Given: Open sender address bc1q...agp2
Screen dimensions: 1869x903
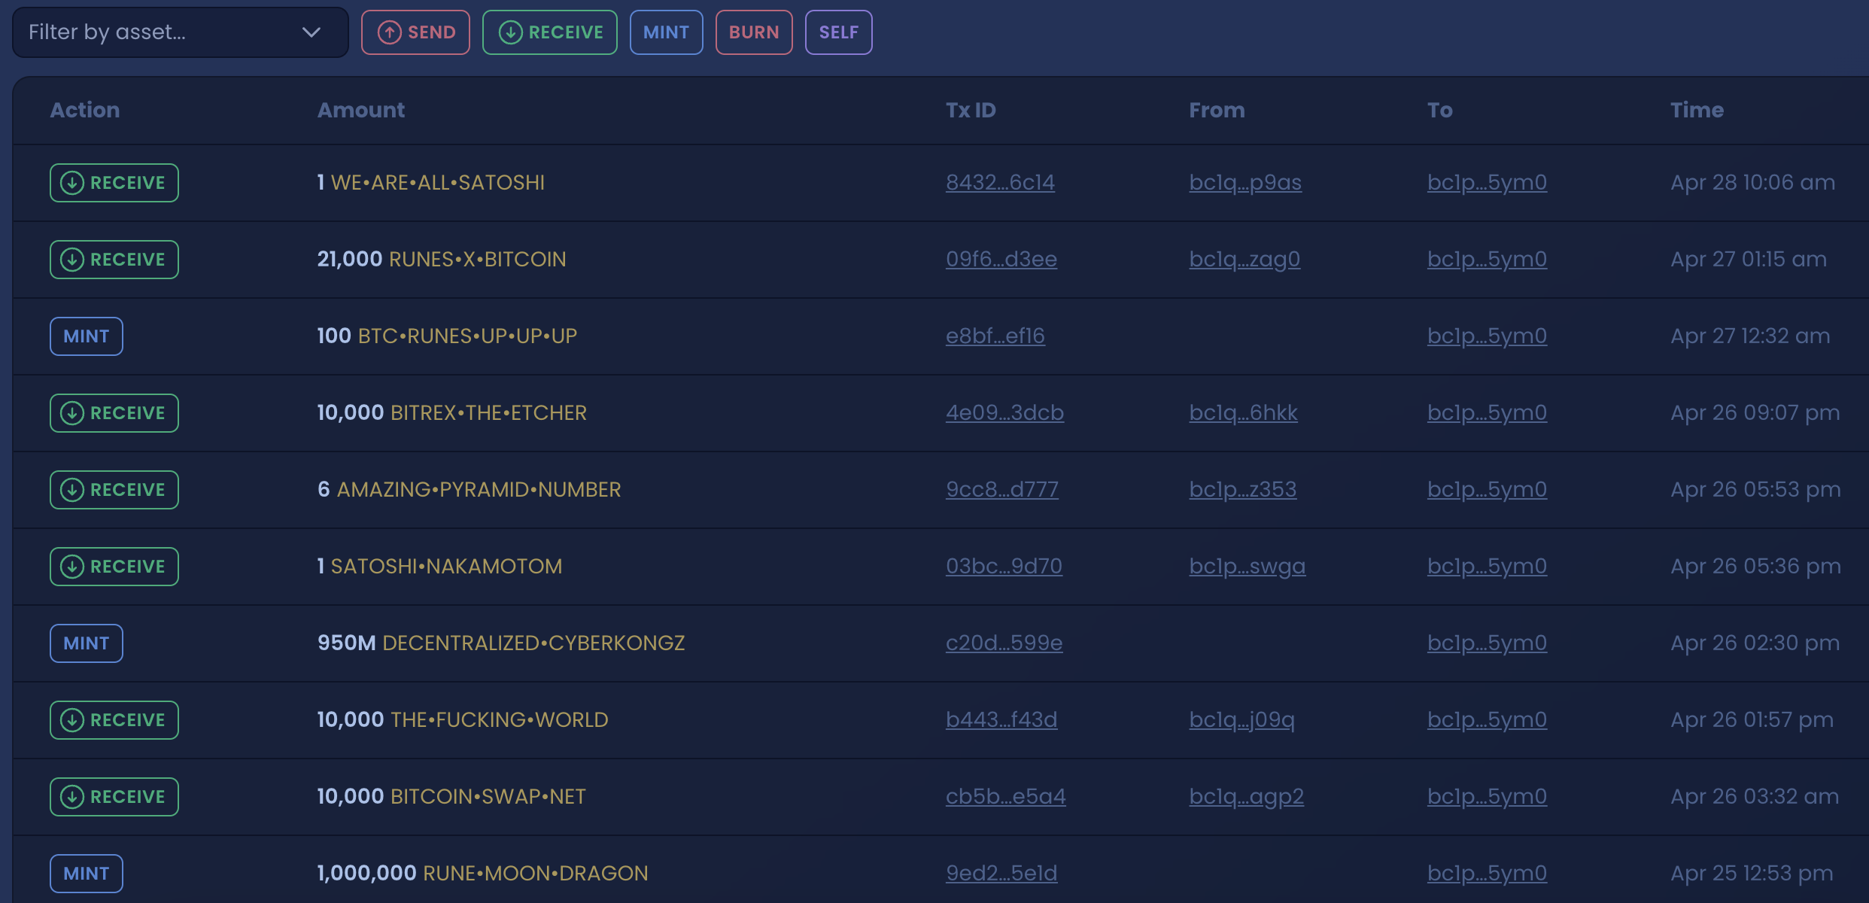Looking at the screenshot, I should (1246, 796).
